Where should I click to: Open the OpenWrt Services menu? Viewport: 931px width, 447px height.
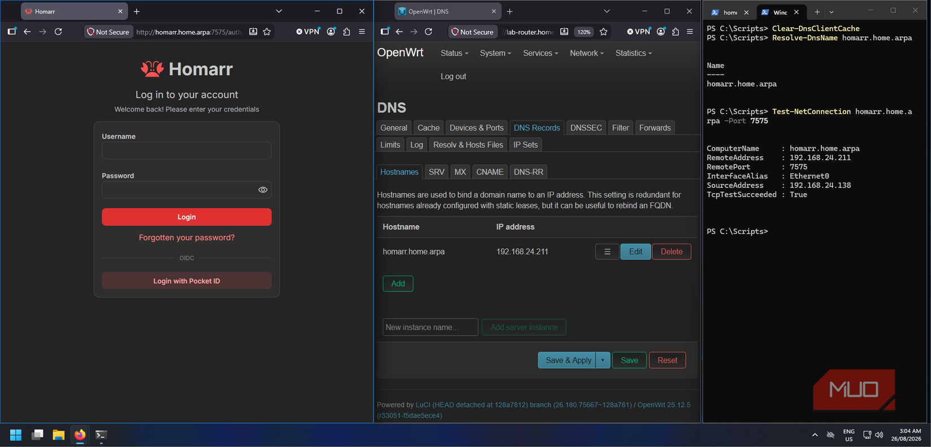(x=541, y=53)
